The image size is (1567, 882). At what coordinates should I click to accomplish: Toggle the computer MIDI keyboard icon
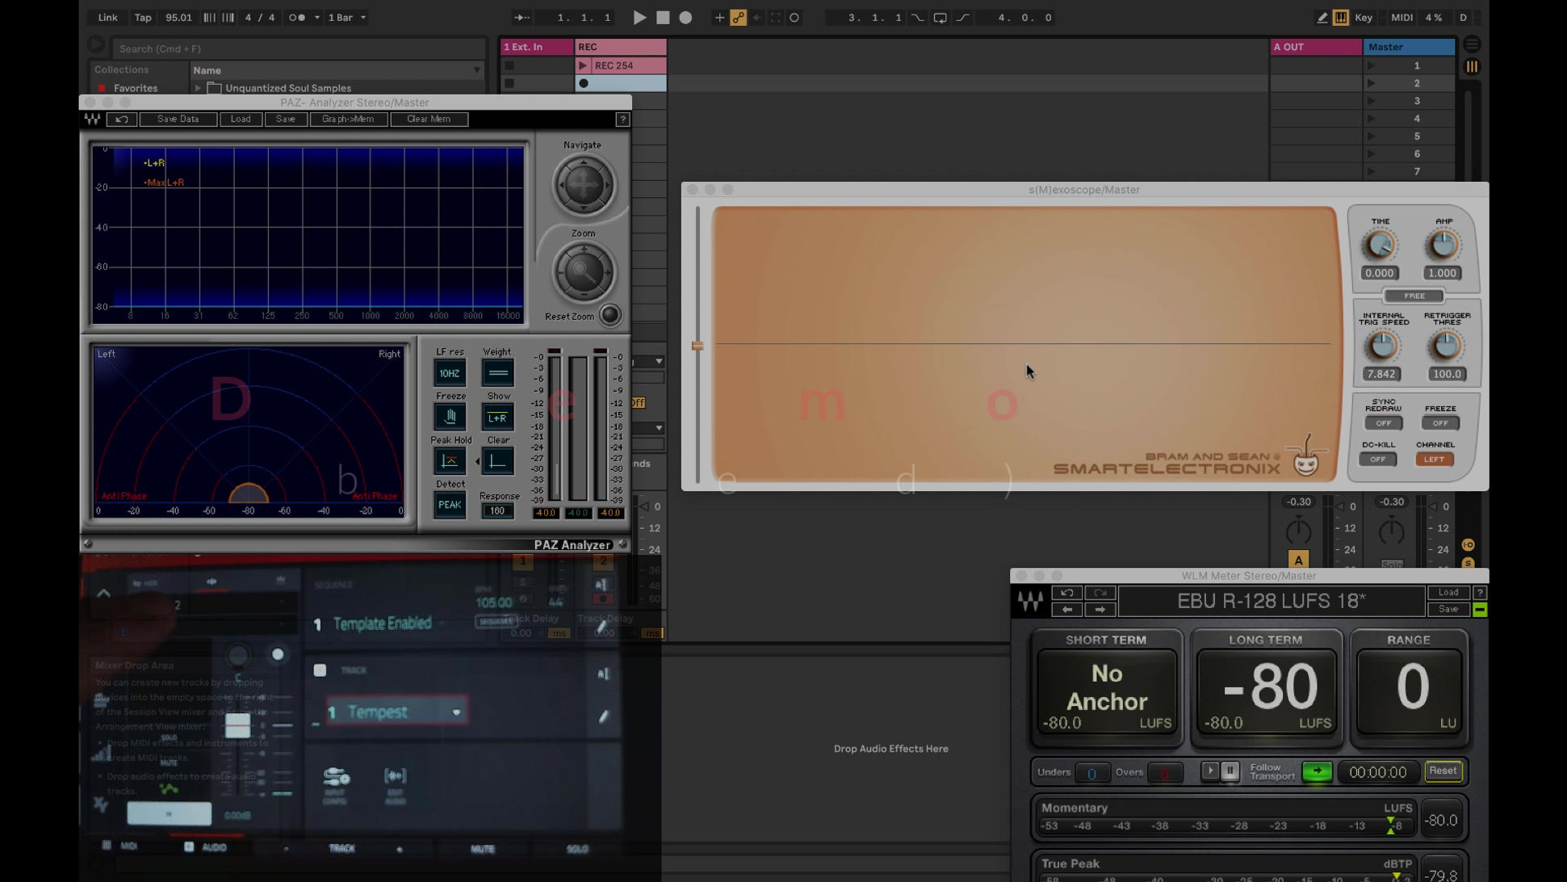pyautogui.click(x=1340, y=17)
